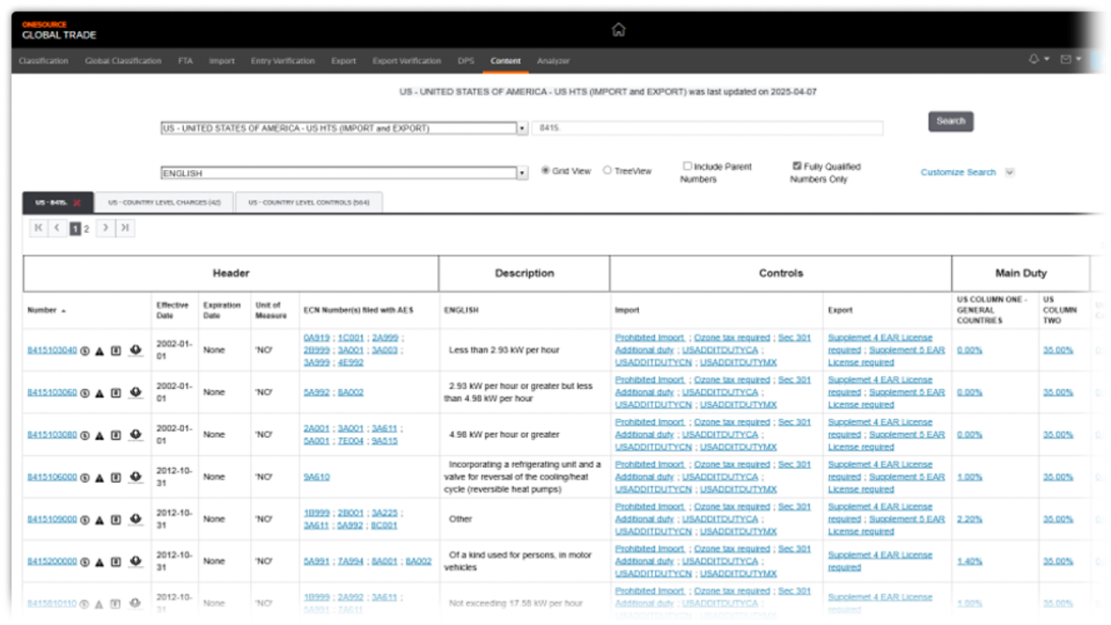Screen dimensions: 1111x625
Task: Click warning triangle icon for 8415103040
Action: [100, 351]
